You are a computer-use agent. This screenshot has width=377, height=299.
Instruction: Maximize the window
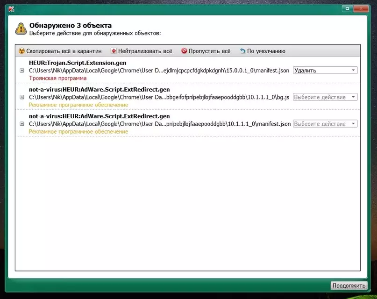pos(347,9)
